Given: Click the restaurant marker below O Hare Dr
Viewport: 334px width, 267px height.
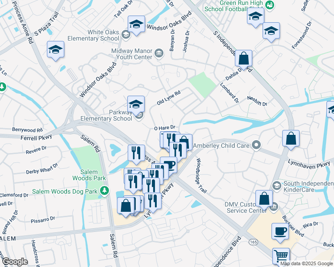Looking at the screenshot, I should [171, 138].
